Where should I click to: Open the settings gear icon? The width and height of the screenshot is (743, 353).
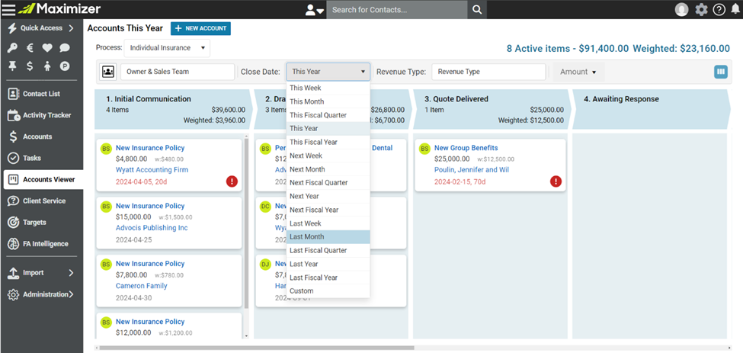point(701,9)
